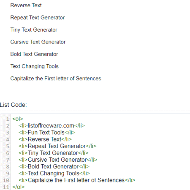Click the 'List Code:' heading
190x190 pixels.
pos(13,105)
